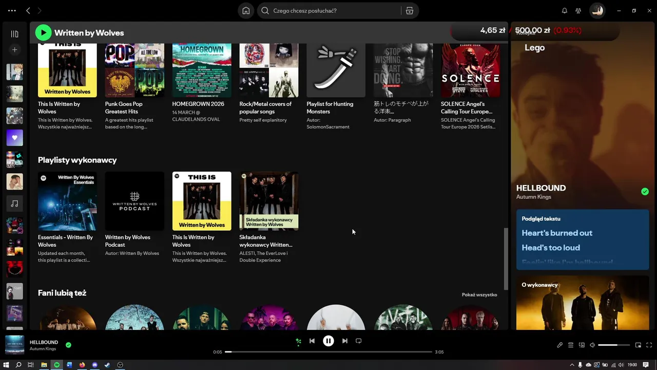Open HELLBOUND title in right panel
Screen dimensions: 657x370
tap(541, 188)
